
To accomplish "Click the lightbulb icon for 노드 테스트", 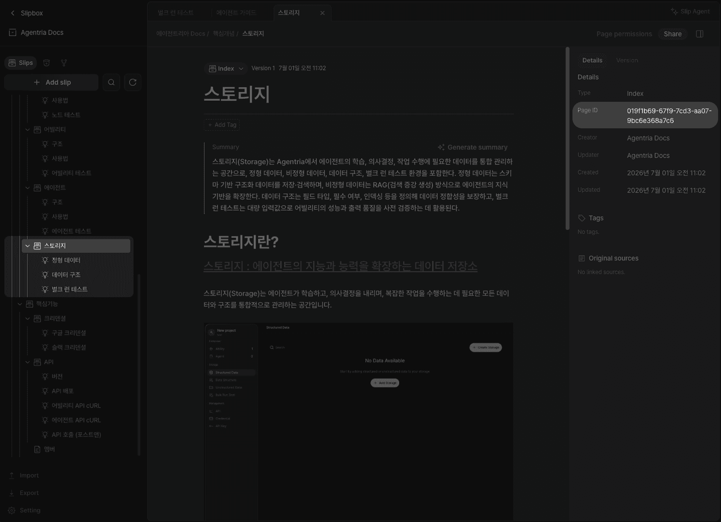I will click(45, 115).
